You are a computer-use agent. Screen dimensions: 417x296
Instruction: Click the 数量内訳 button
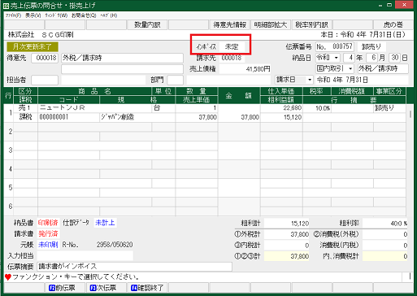tap(147, 25)
